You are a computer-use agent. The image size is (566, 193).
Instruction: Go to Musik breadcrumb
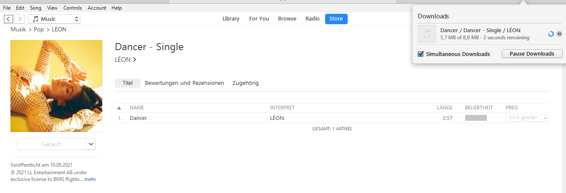pos(18,30)
